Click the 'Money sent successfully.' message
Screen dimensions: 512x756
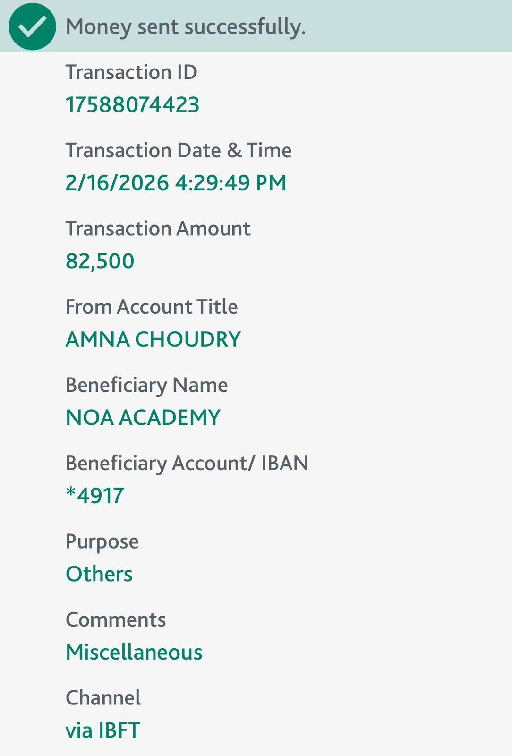pos(186,26)
